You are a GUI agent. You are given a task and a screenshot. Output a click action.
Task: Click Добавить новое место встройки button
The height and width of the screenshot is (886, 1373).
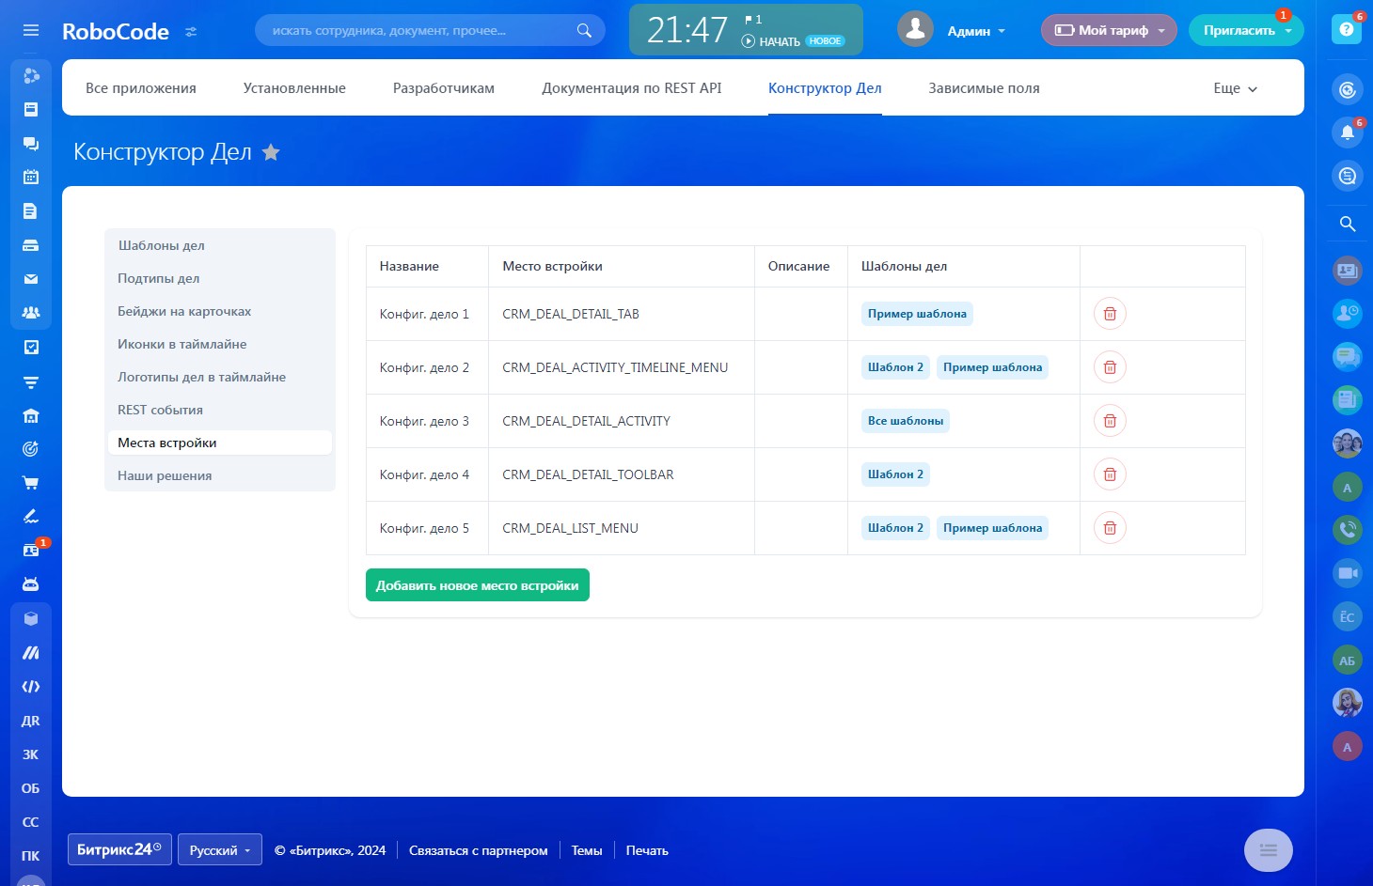click(477, 585)
